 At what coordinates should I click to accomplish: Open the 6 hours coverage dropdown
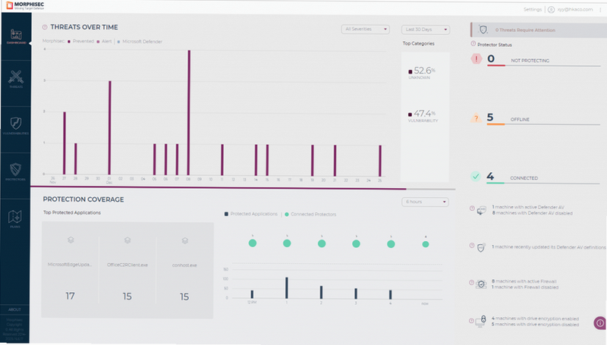(425, 202)
